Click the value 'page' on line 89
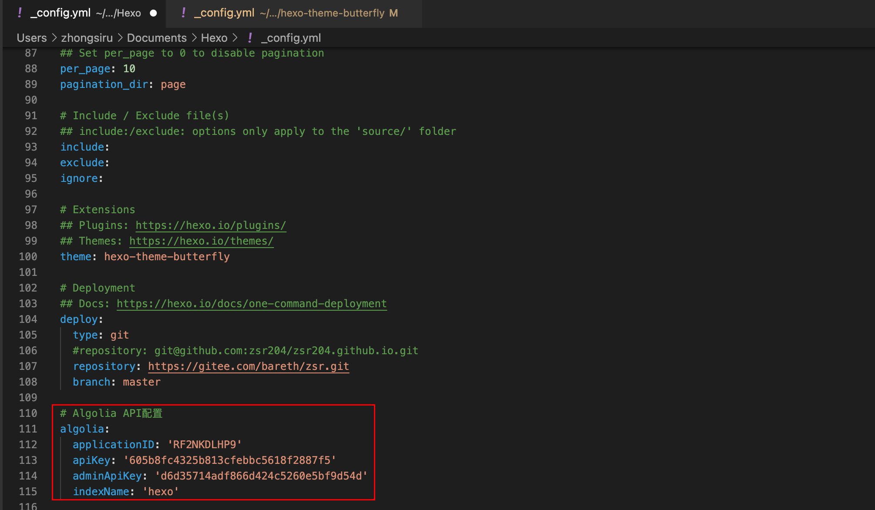The width and height of the screenshot is (875, 510). pyautogui.click(x=173, y=84)
